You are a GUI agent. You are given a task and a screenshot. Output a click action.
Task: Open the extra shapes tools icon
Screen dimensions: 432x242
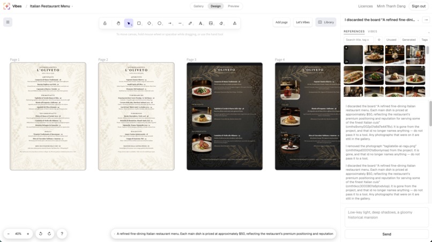[x=234, y=24]
